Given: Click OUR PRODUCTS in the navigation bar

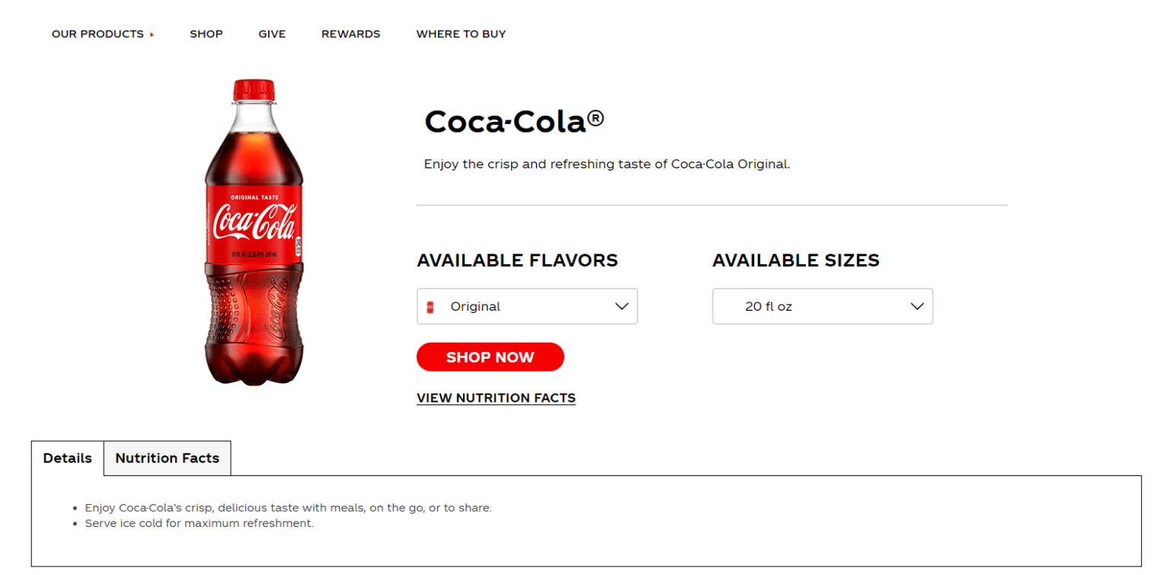Looking at the screenshot, I should [x=97, y=34].
